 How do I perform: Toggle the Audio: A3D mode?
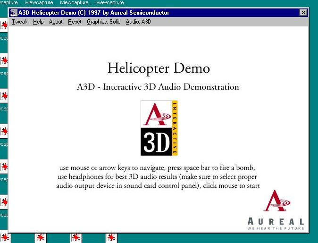(x=139, y=22)
